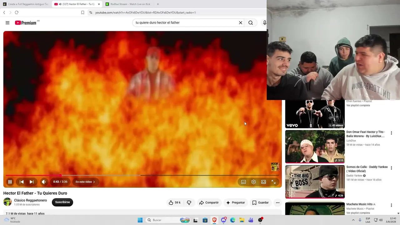
Task: Open the 43-video vevo playlist thumbnail
Action: pyautogui.click(x=315, y=114)
